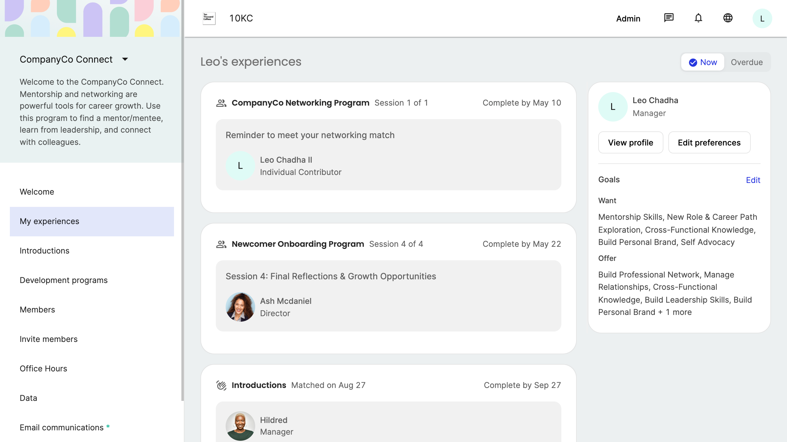Click the View profile button

tap(631, 143)
